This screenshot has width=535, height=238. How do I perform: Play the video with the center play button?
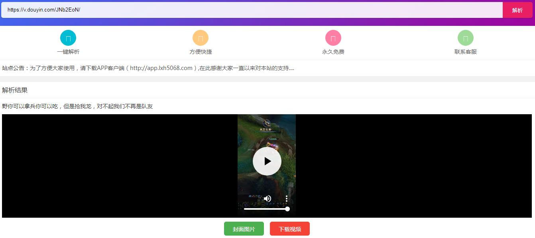tap(267, 161)
